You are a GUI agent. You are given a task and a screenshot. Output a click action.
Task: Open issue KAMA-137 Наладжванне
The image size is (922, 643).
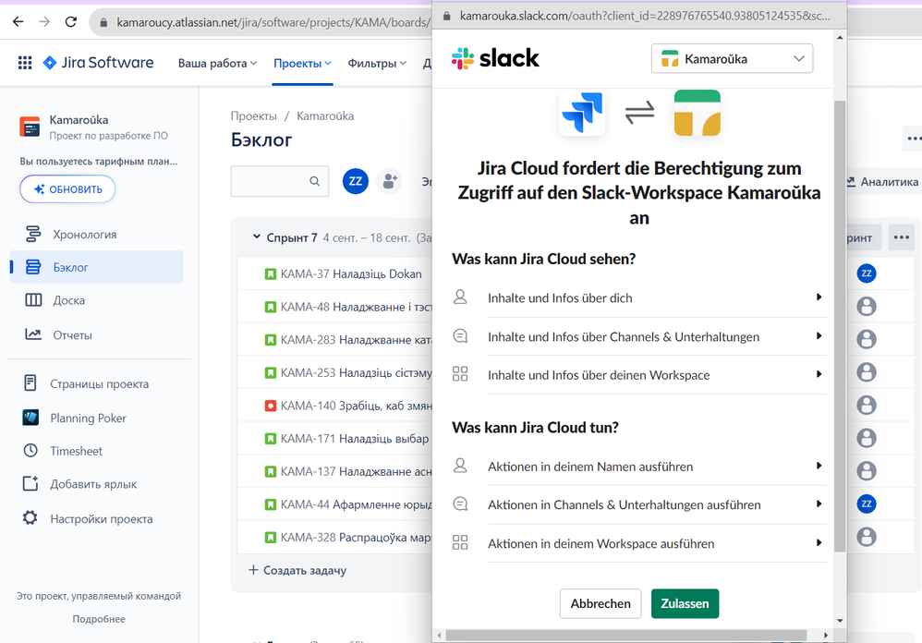click(x=357, y=471)
